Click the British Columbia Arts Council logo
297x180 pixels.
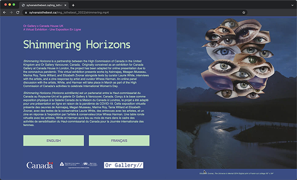click(78, 165)
